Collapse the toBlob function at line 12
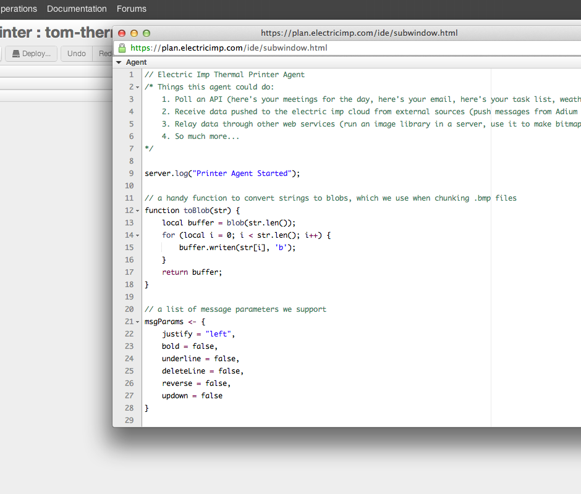 click(136, 210)
